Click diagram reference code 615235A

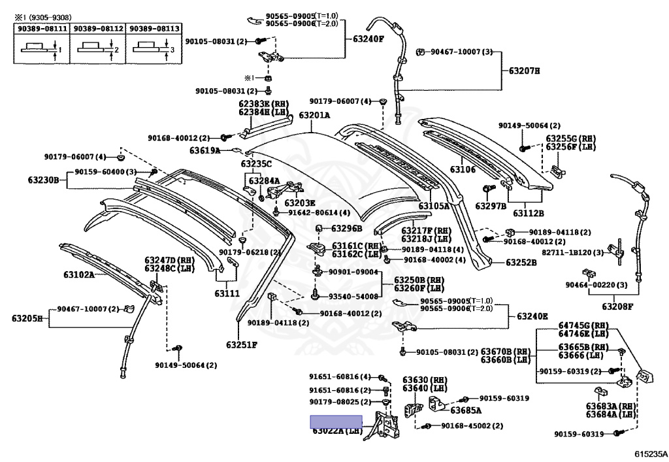coord(650,454)
